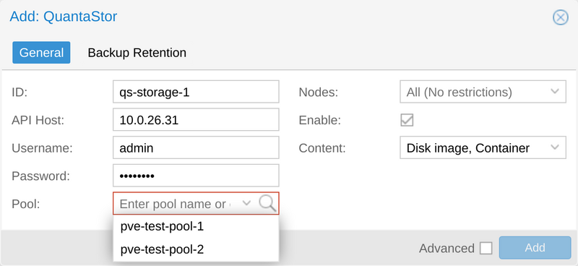Focus the Password field
The height and width of the screenshot is (266, 578).
(x=196, y=176)
